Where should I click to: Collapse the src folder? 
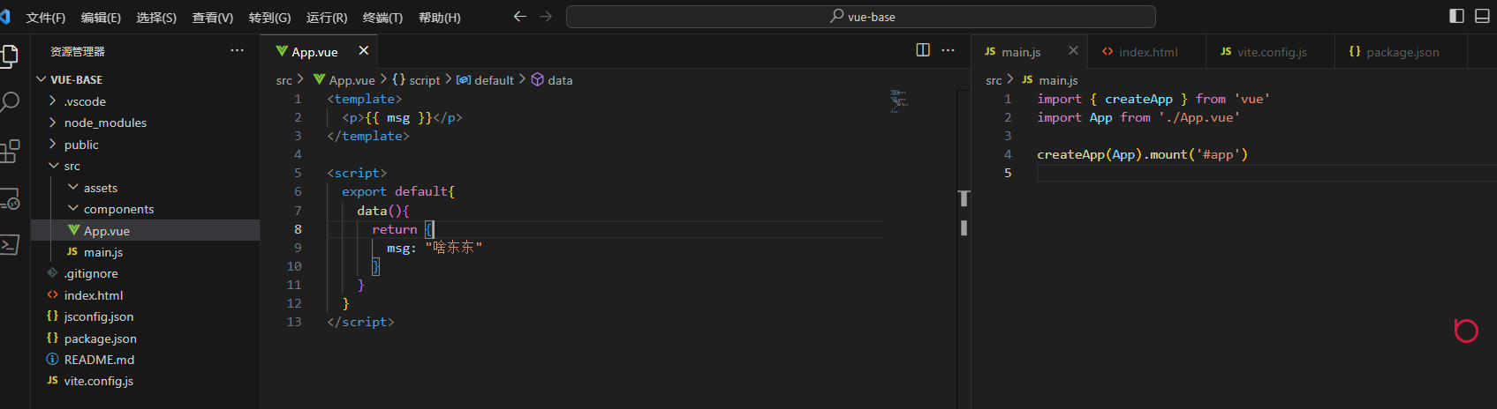tap(72, 166)
